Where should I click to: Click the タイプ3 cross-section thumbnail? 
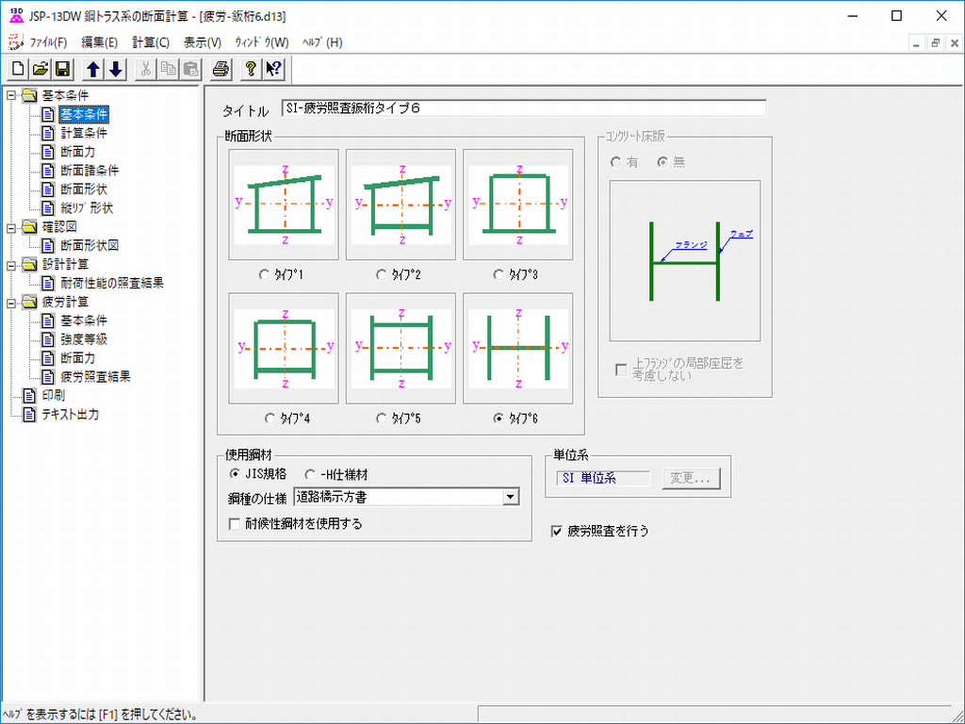(x=517, y=204)
